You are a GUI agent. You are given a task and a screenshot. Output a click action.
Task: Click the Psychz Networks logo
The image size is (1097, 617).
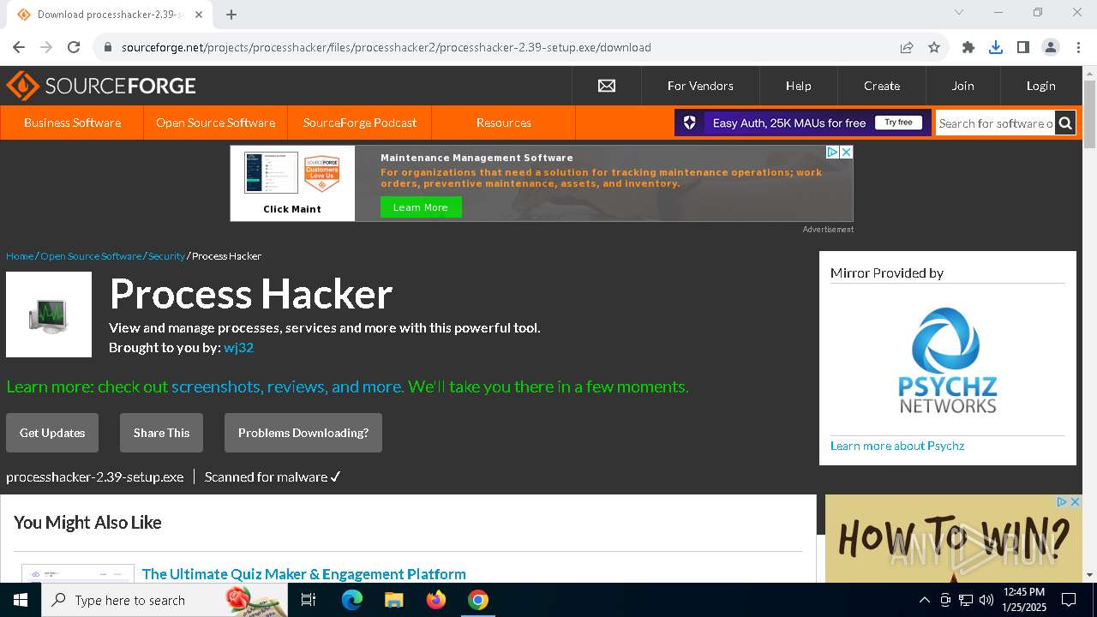click(x=947, y=360)
